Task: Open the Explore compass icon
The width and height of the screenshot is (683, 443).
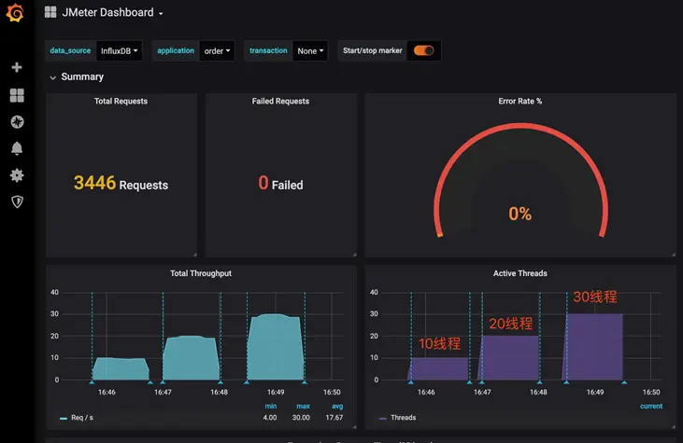Action: point(17,122)
